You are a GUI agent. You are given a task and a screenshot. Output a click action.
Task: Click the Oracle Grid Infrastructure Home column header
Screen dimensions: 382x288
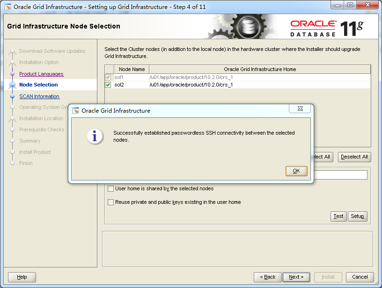[260, 69]
